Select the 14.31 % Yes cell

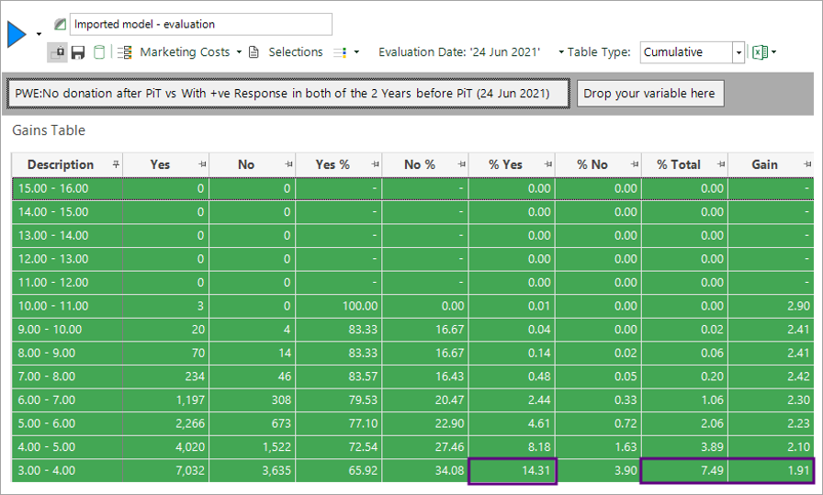click(512, 471)
